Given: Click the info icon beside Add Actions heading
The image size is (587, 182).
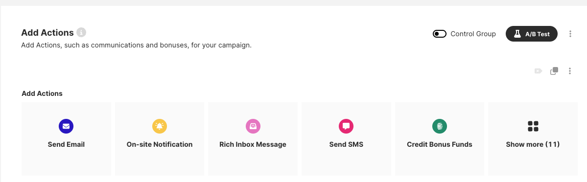Looking at the screenshot, I should 81,33.
